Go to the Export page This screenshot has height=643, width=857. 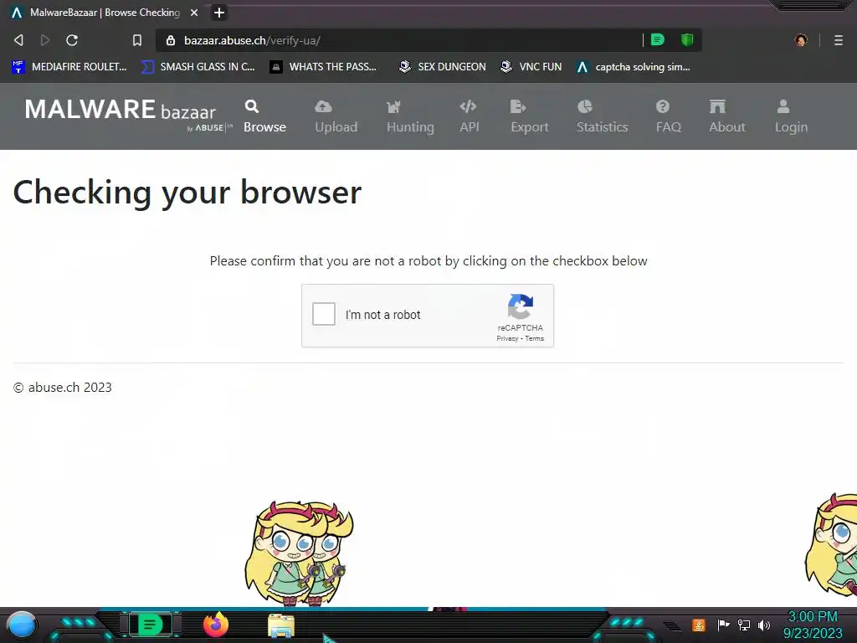530,116
